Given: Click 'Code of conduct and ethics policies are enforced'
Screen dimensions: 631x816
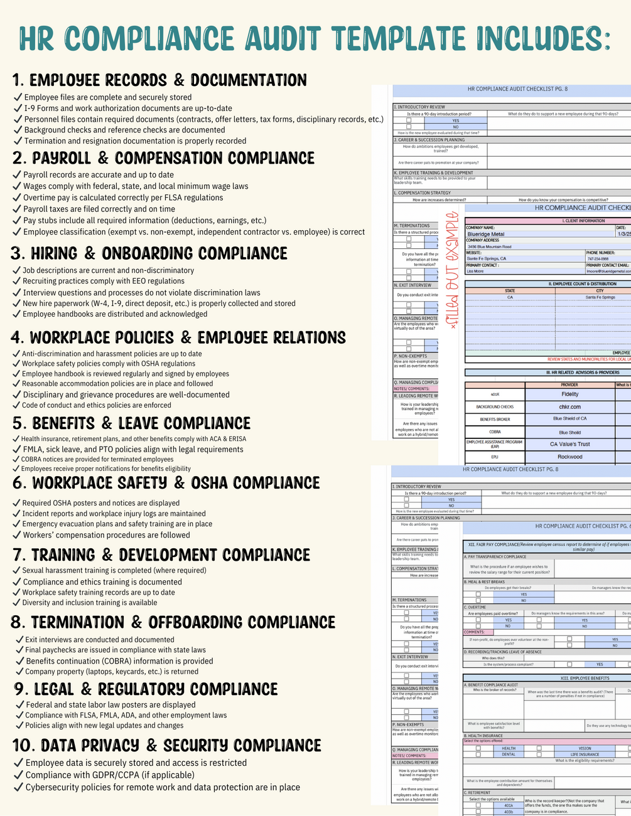Looking at the screenshot, I should click(x=97, y=405).
